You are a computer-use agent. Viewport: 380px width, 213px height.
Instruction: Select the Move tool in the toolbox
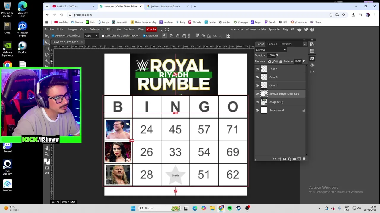click(x=47, y=42)
